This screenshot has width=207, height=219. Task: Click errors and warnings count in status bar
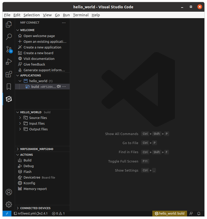[58, 214]
